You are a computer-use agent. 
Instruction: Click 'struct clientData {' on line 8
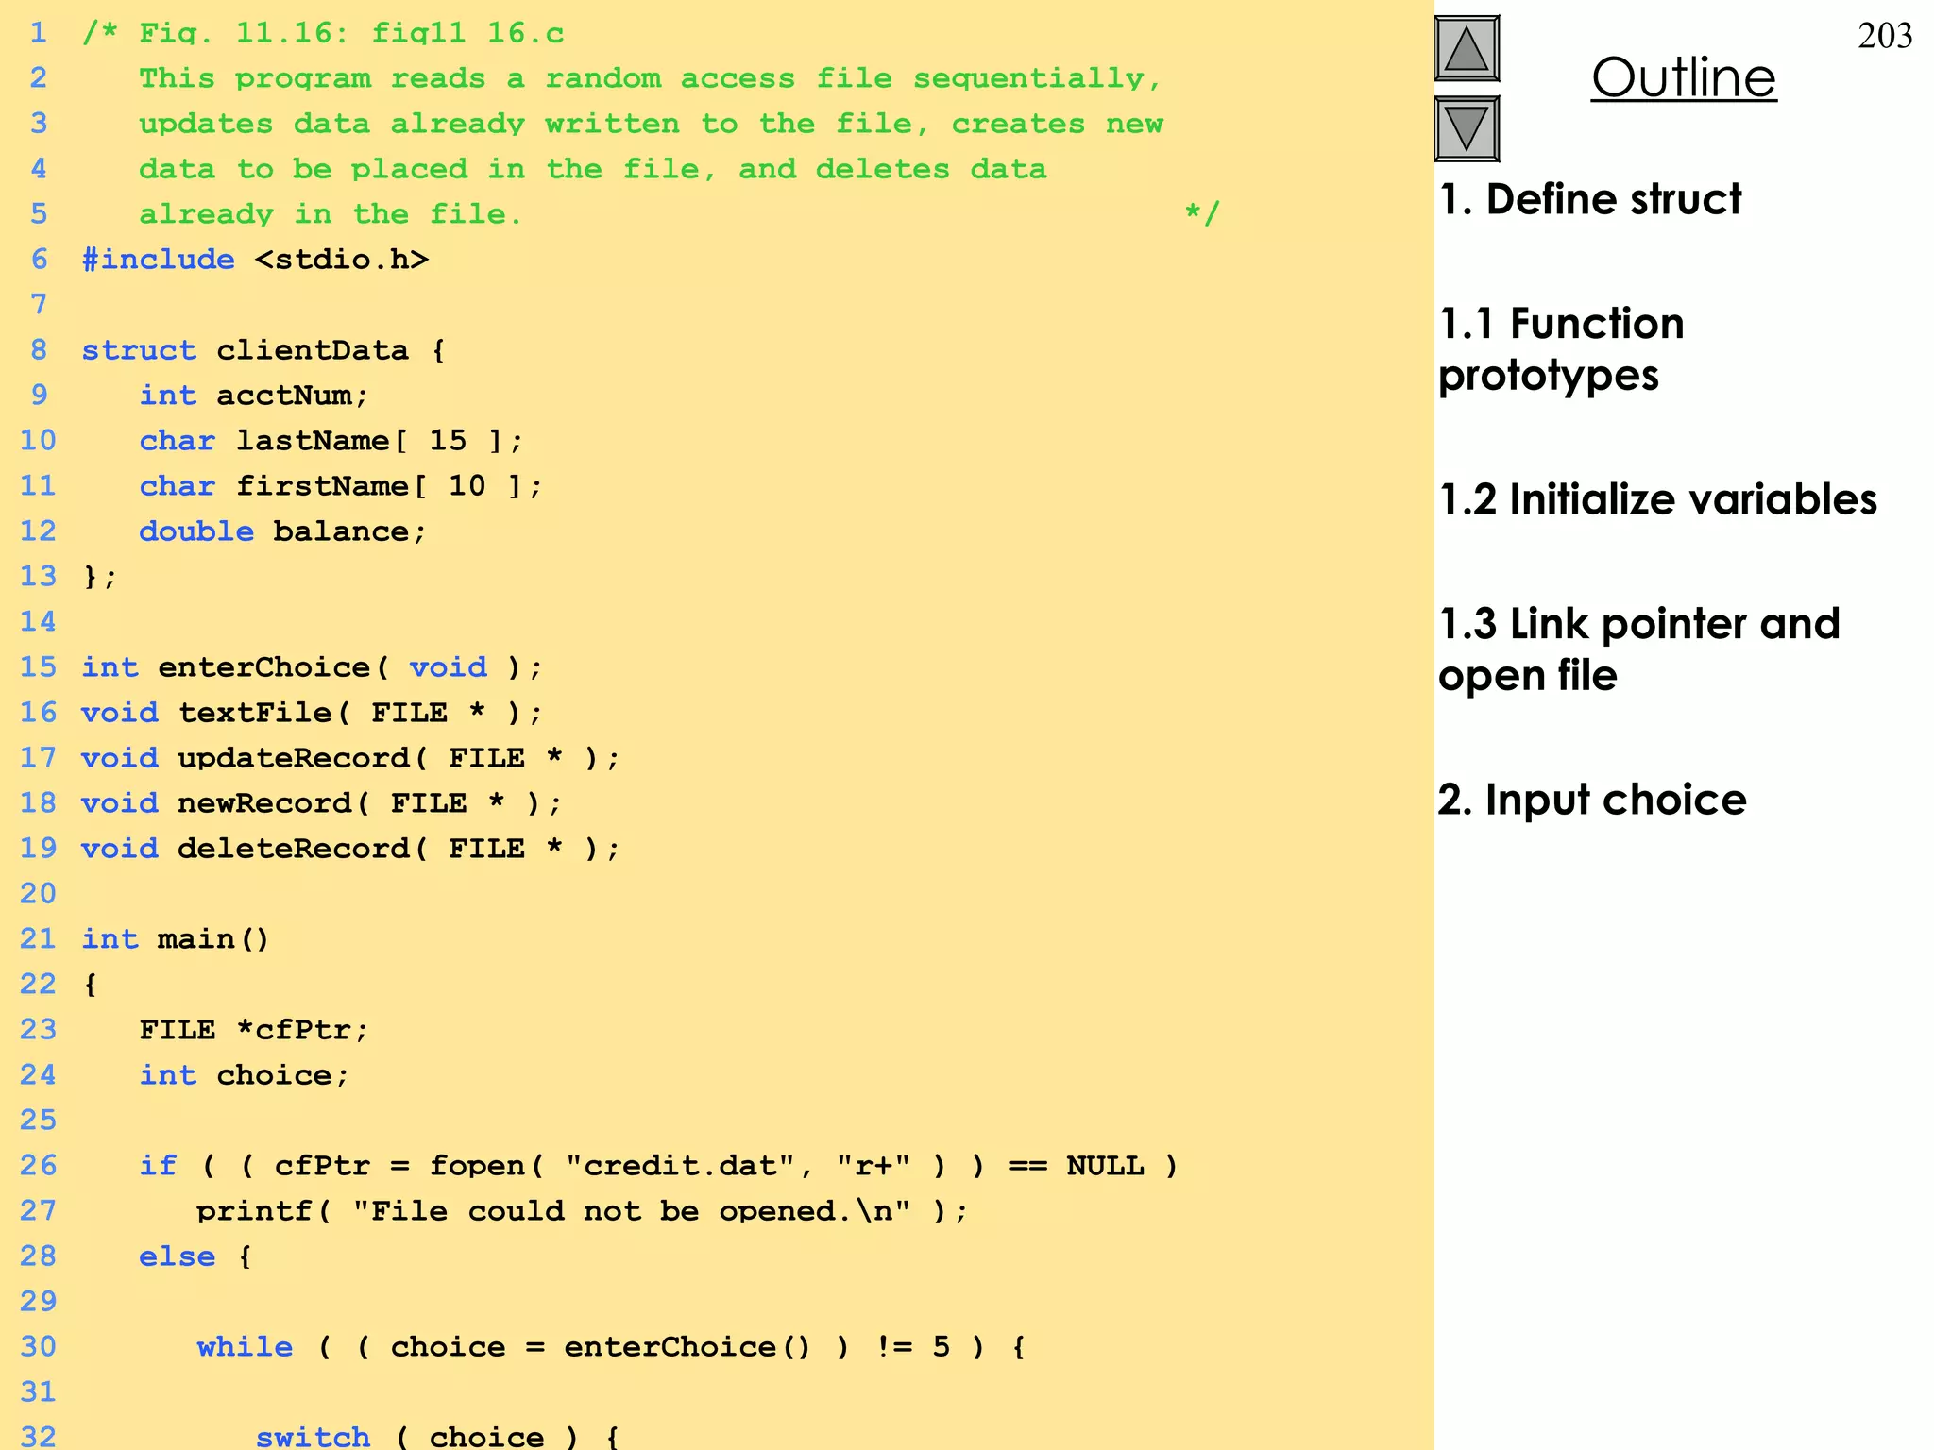click(x=263, y=350)
